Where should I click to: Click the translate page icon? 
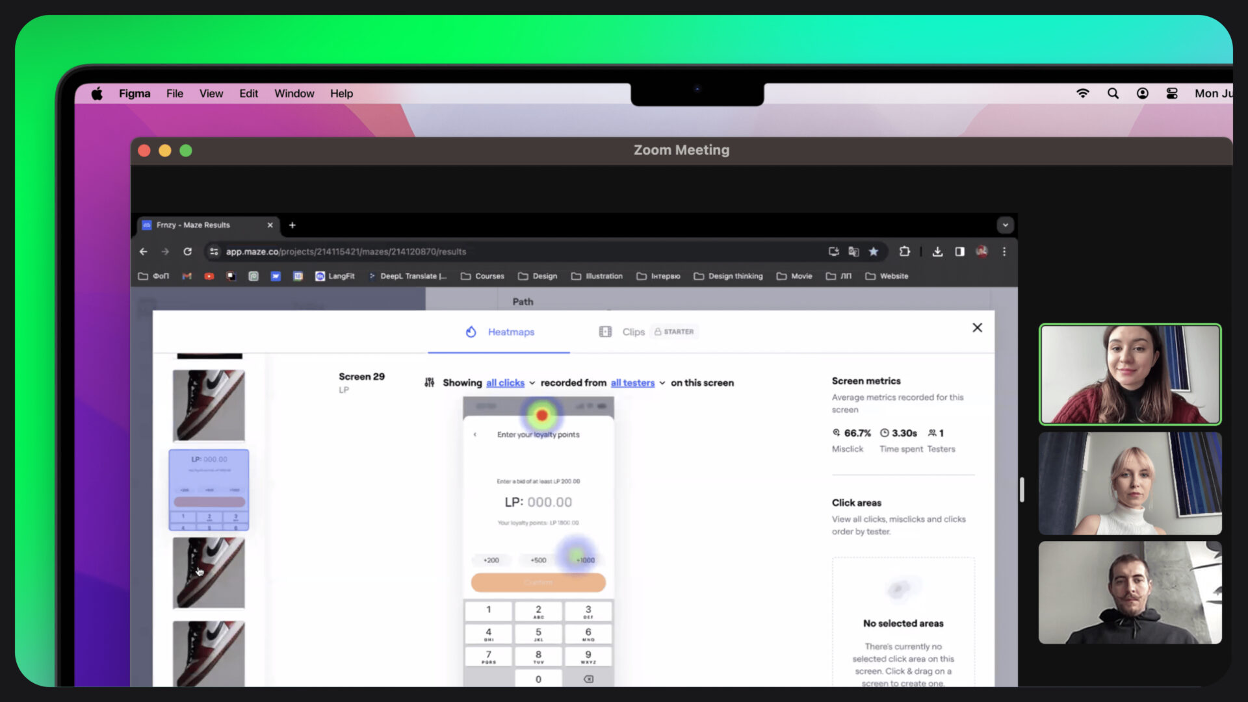coord(853,251)
